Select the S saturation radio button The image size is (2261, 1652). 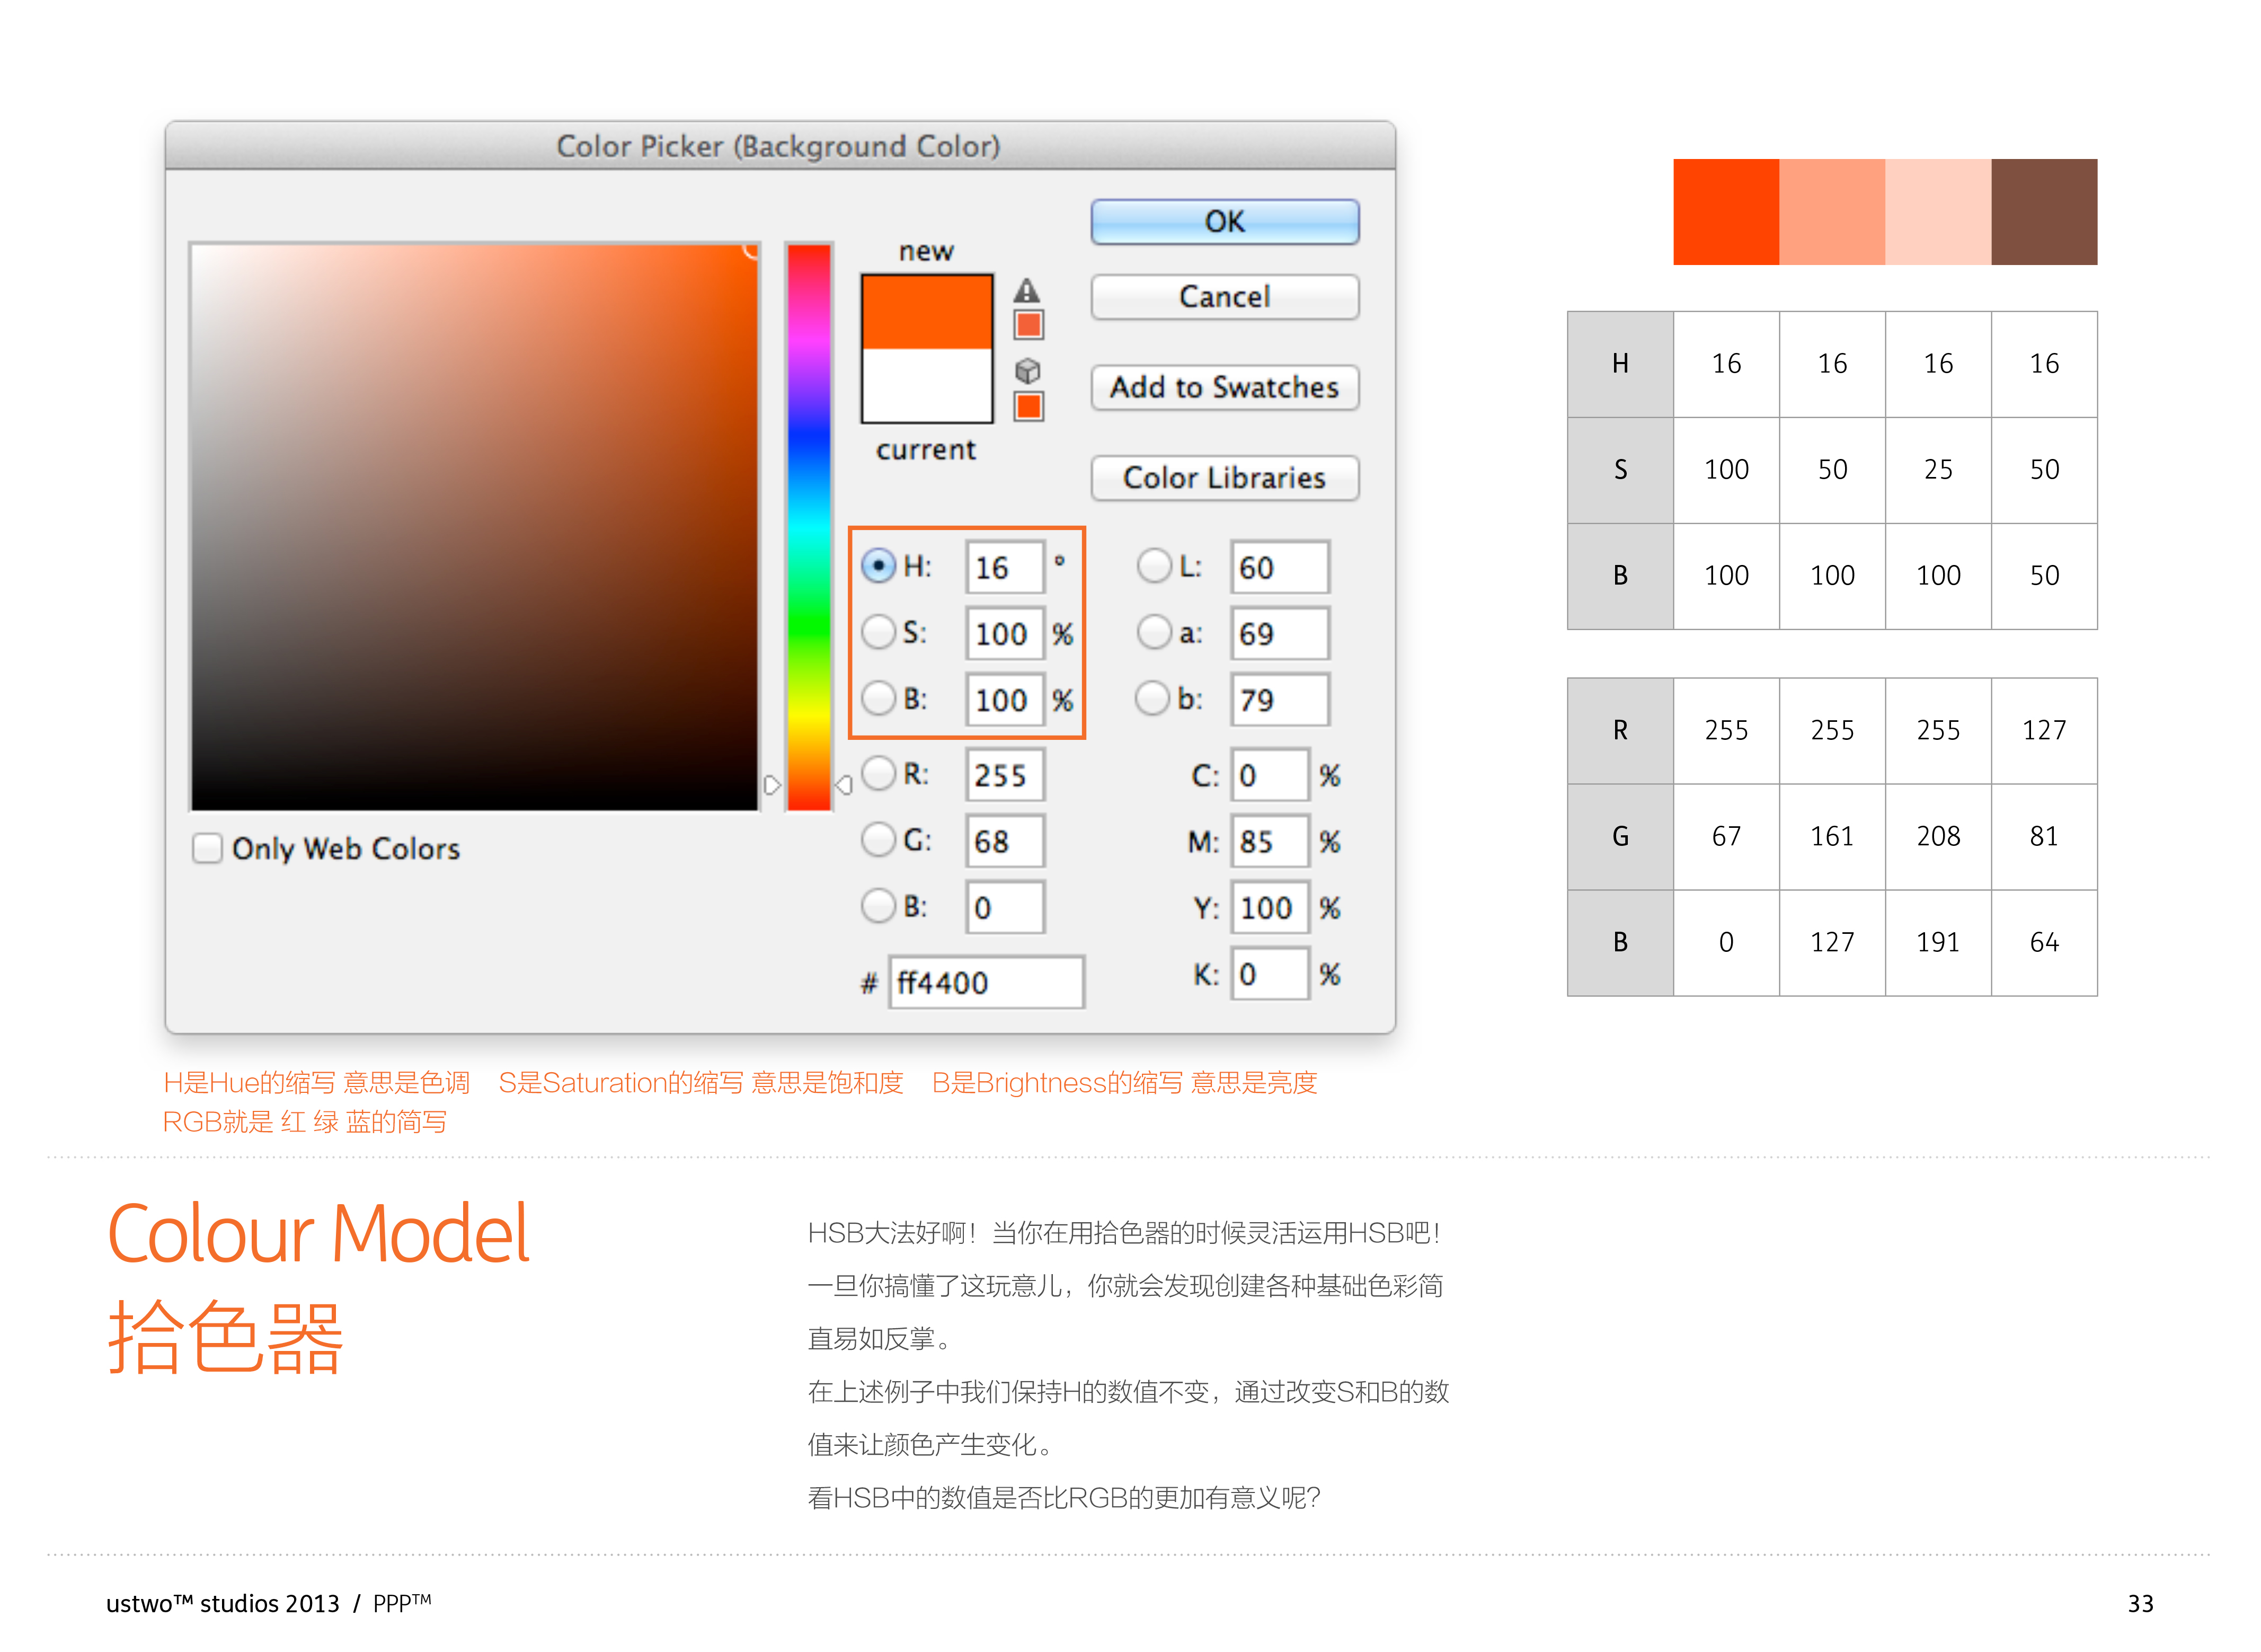(879, 632)
